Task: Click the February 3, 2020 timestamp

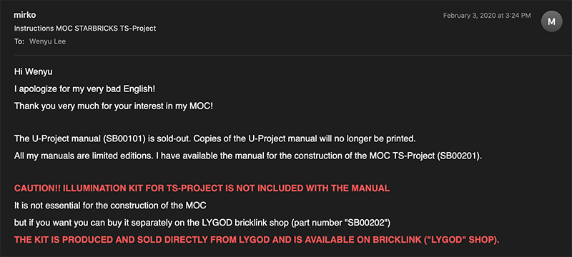Action: pyautogui.click(x=487, y=16)
